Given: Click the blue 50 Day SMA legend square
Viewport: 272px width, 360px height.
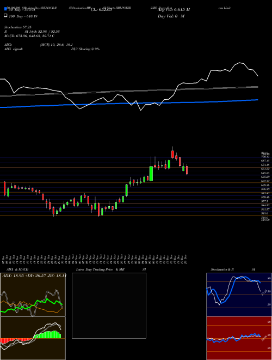Looking at the screenshot, I should [5, 9].
